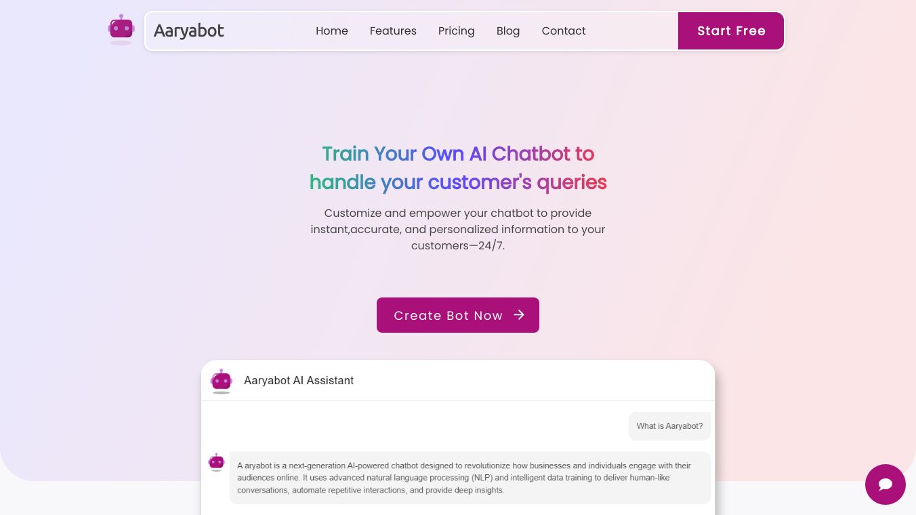The height and width of the screenshot is (515, 916).
Task: Visit the Blog nav item
Action: [x=508, y=31]
